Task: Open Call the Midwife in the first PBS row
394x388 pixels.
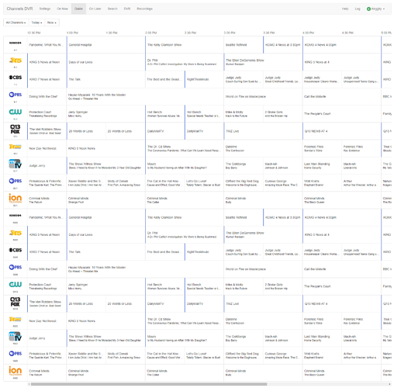Action: point(342,96)
